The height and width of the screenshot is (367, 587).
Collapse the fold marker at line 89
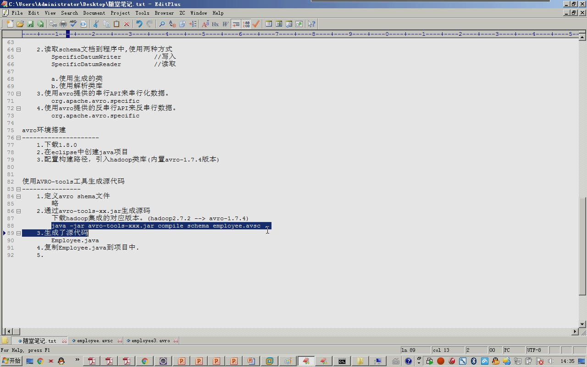pos(19,233)
